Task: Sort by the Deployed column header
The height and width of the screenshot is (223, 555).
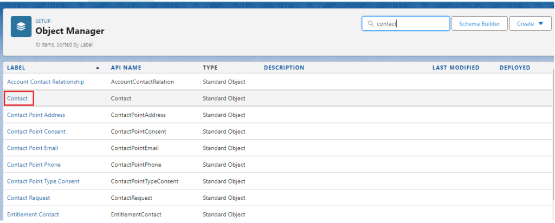Action: point(514,68)
